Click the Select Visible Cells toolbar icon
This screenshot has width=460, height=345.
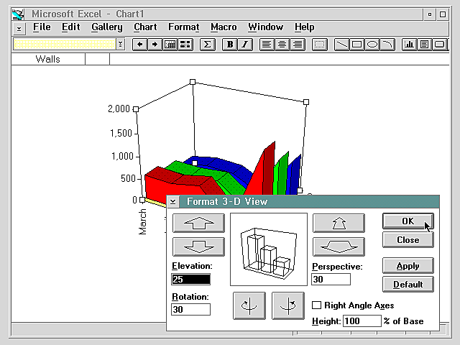(x=185, y=45)
